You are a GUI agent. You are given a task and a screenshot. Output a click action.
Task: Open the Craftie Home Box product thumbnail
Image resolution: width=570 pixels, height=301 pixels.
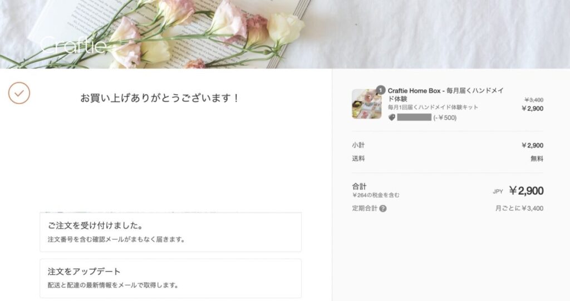coord(366,105)
